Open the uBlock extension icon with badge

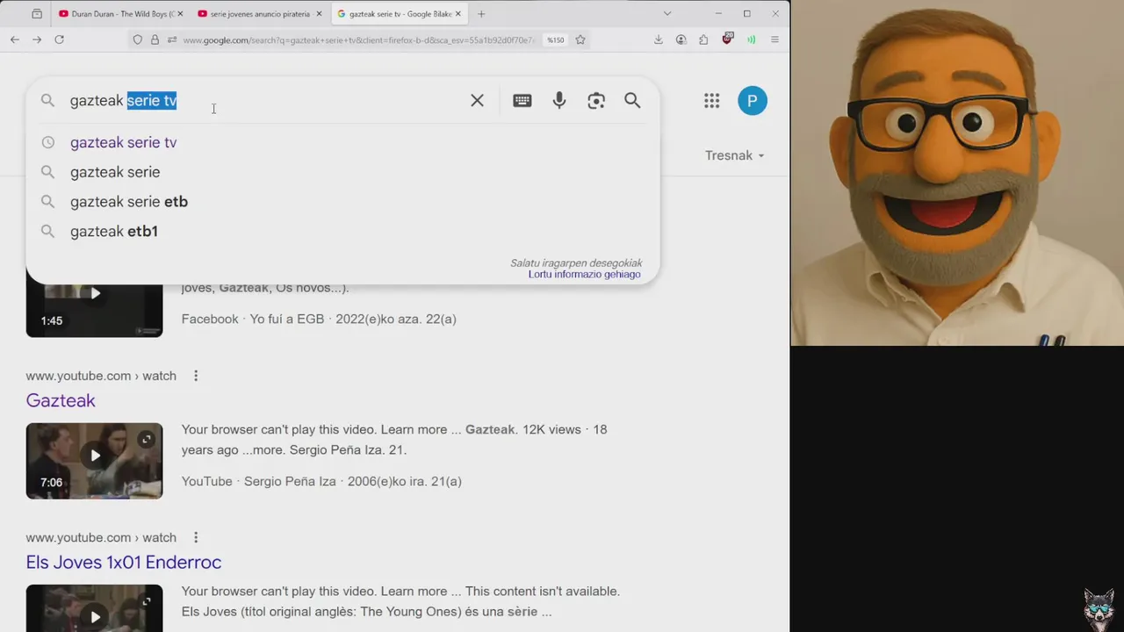pyautogui.click(x=727, y=39)
